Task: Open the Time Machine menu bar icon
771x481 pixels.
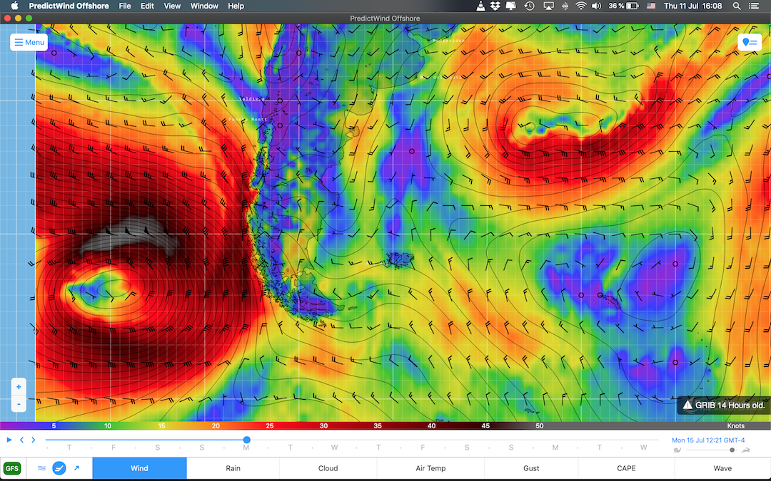Action: (530, 6)
